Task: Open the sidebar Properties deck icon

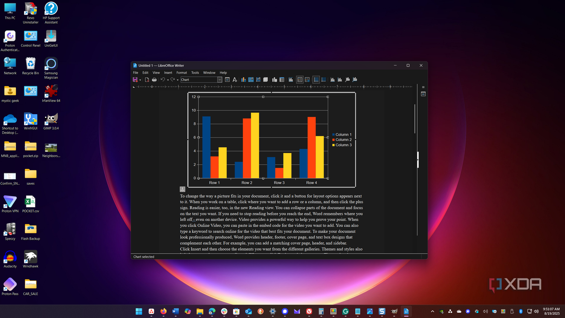Action: (x=423, y=94)
